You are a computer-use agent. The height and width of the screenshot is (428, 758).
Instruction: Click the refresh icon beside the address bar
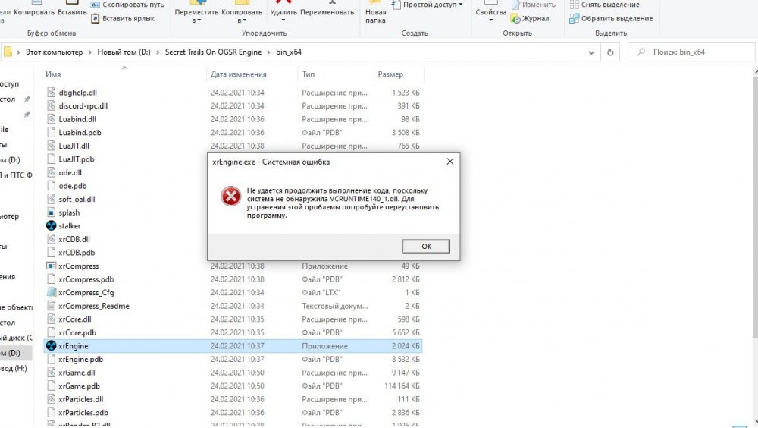tap(610, 52)
